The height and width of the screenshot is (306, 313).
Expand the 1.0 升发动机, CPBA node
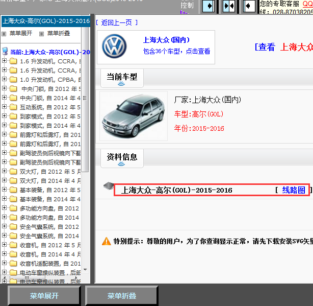click(4, 79)
